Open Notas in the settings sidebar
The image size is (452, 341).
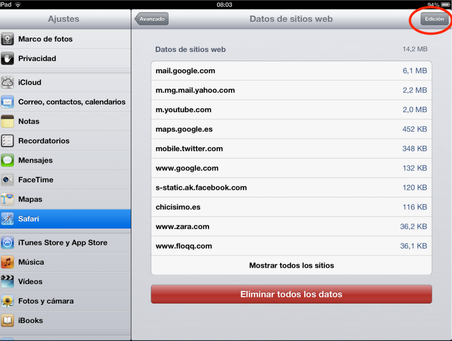pos(65,122)
